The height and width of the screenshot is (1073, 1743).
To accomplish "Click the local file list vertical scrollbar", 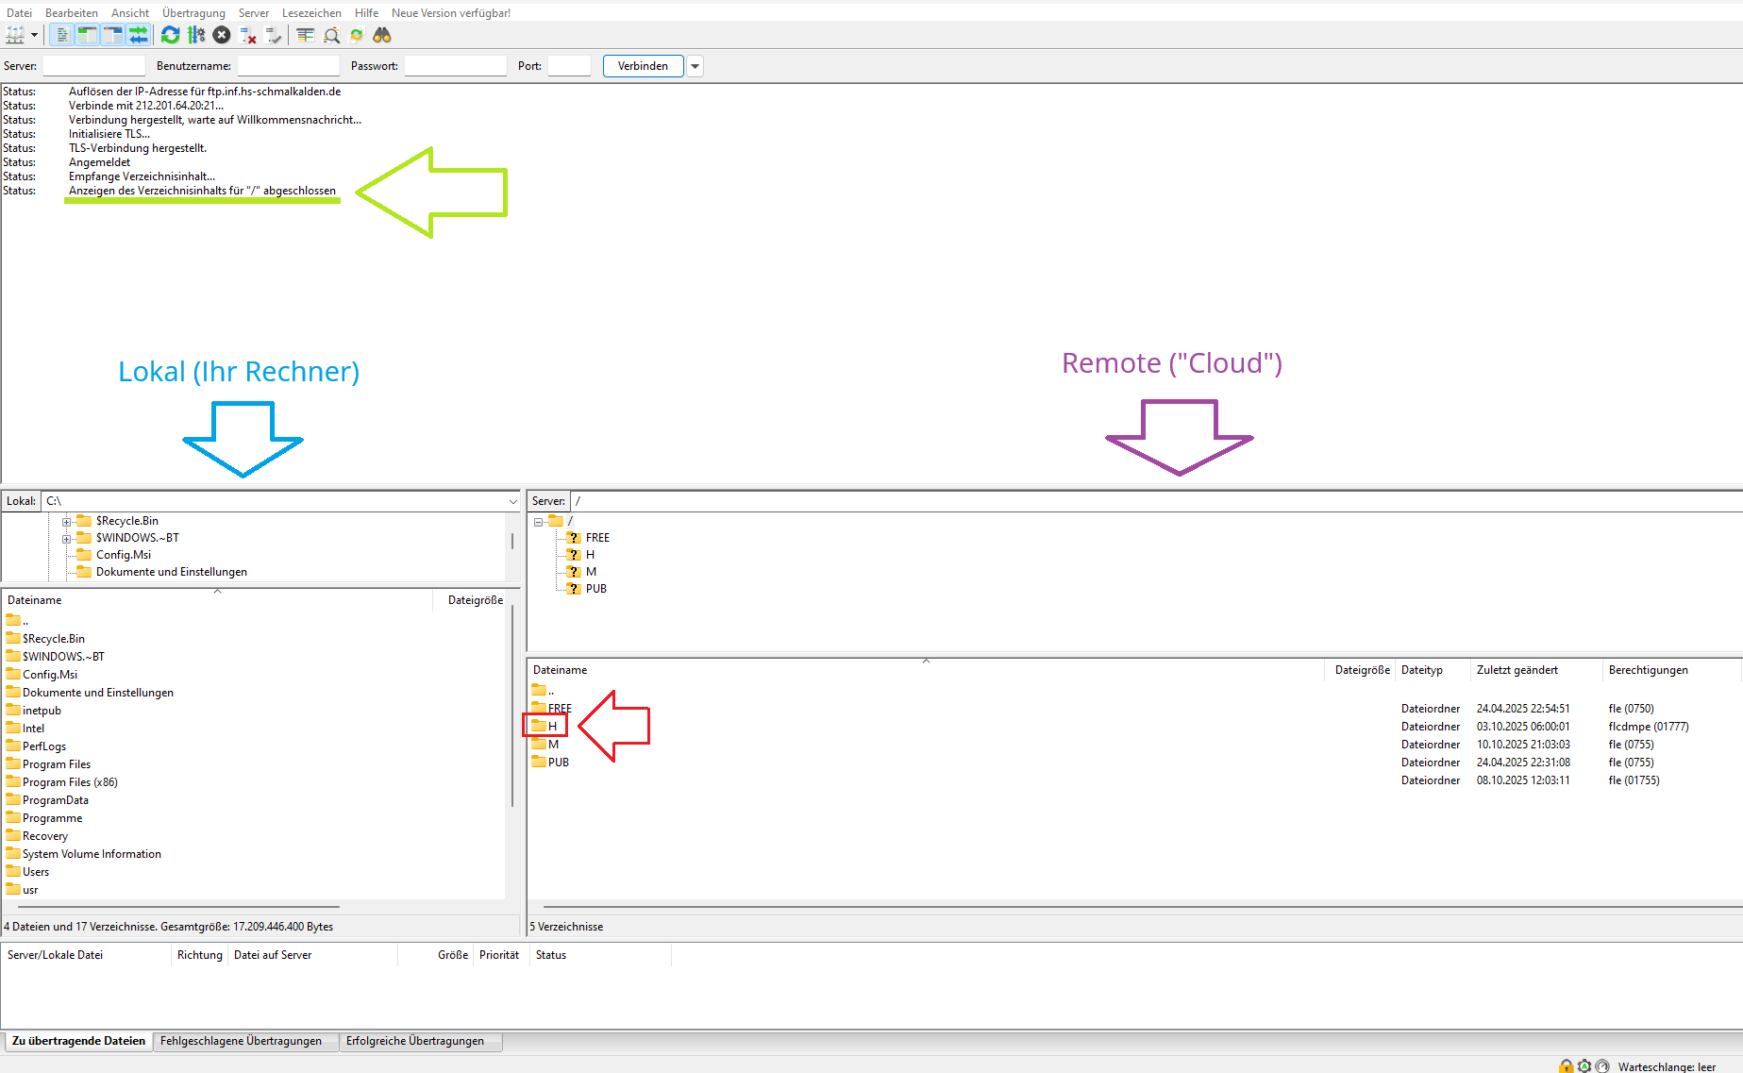I will coord(512,708).
